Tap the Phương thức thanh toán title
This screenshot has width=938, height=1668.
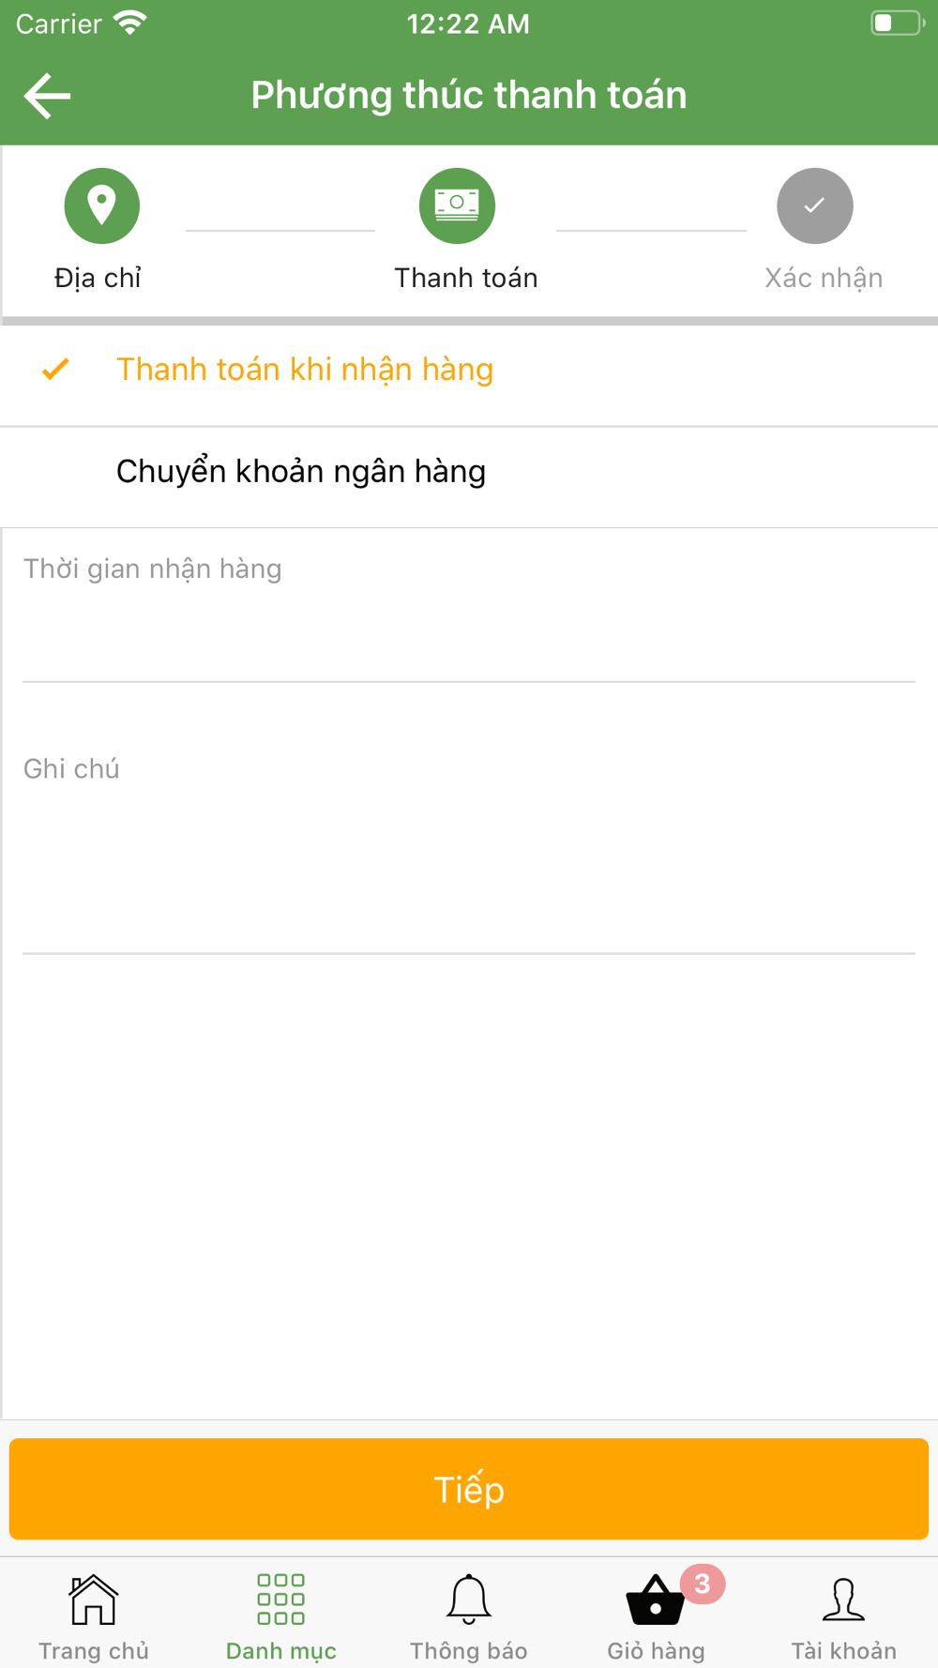click(x=469, y=96)
